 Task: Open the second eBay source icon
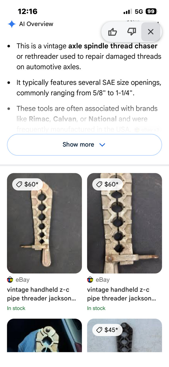(x=90, y=280)
